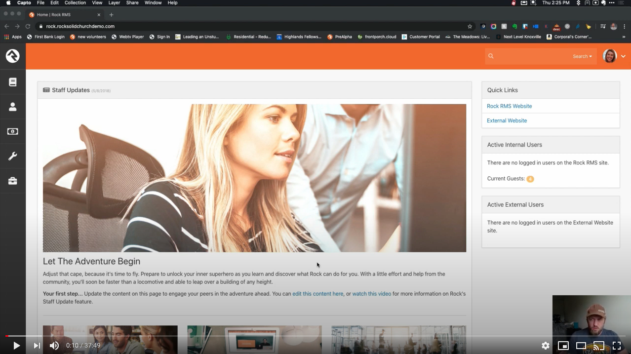Screen dimensions: 631x354
Task: Open the Finance money icon in sidebar
Action: (13, 131)
